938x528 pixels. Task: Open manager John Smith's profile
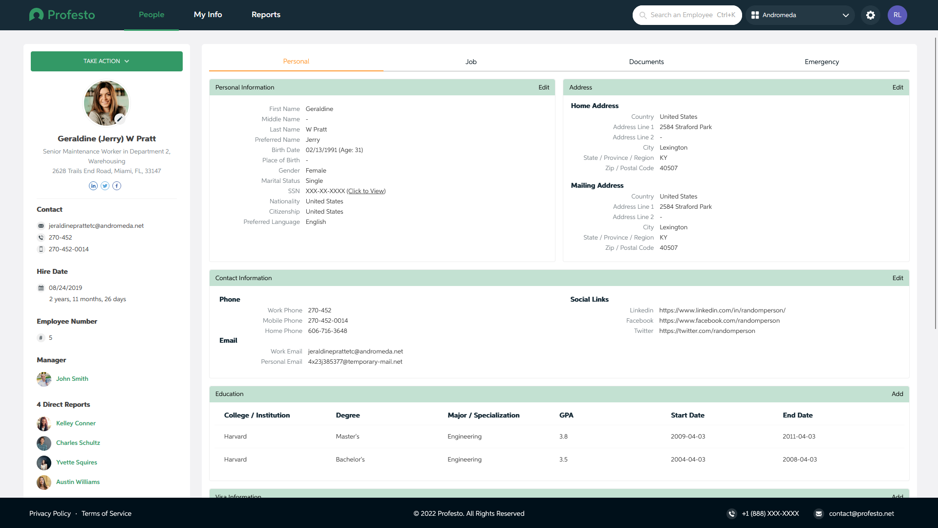(72, 379)
